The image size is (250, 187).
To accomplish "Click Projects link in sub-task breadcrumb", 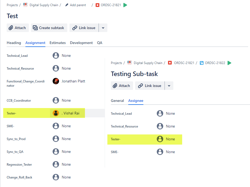I will click(116, 63).
